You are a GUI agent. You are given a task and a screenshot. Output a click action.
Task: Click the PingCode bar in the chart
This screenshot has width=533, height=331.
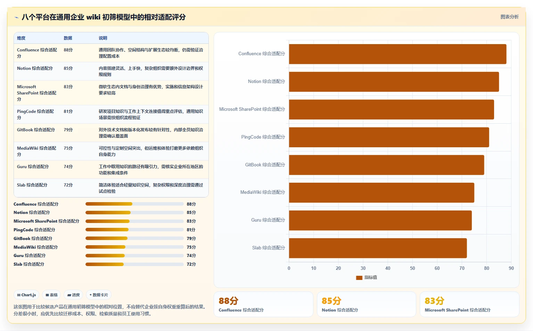click(x=389, y=137)
